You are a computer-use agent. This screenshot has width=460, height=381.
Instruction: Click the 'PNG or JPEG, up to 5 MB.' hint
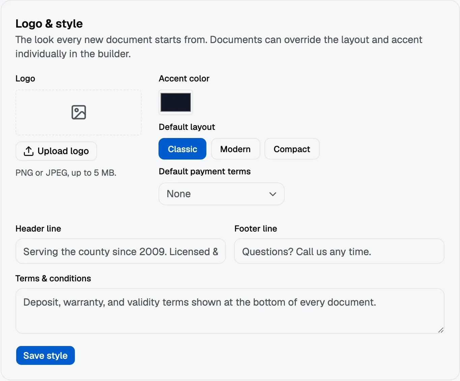[x=66, y=173]
